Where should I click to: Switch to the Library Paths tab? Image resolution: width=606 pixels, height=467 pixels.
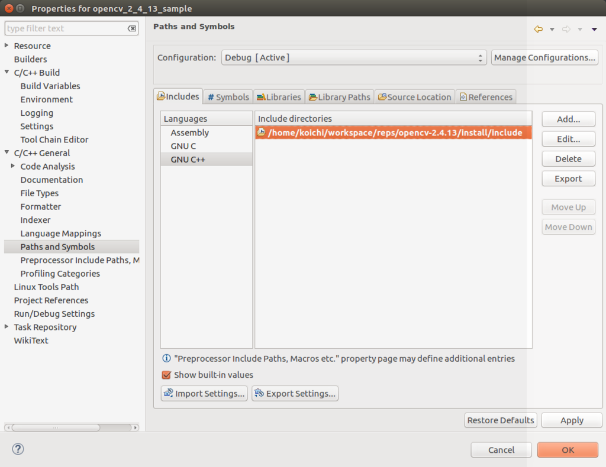340,97
